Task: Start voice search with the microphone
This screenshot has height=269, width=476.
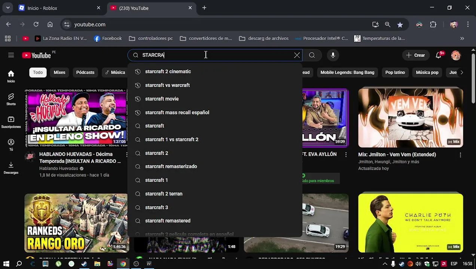Action: tap(333, 55)
